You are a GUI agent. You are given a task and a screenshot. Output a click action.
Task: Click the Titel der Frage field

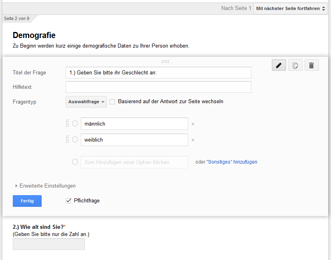(x=158, y=72)
